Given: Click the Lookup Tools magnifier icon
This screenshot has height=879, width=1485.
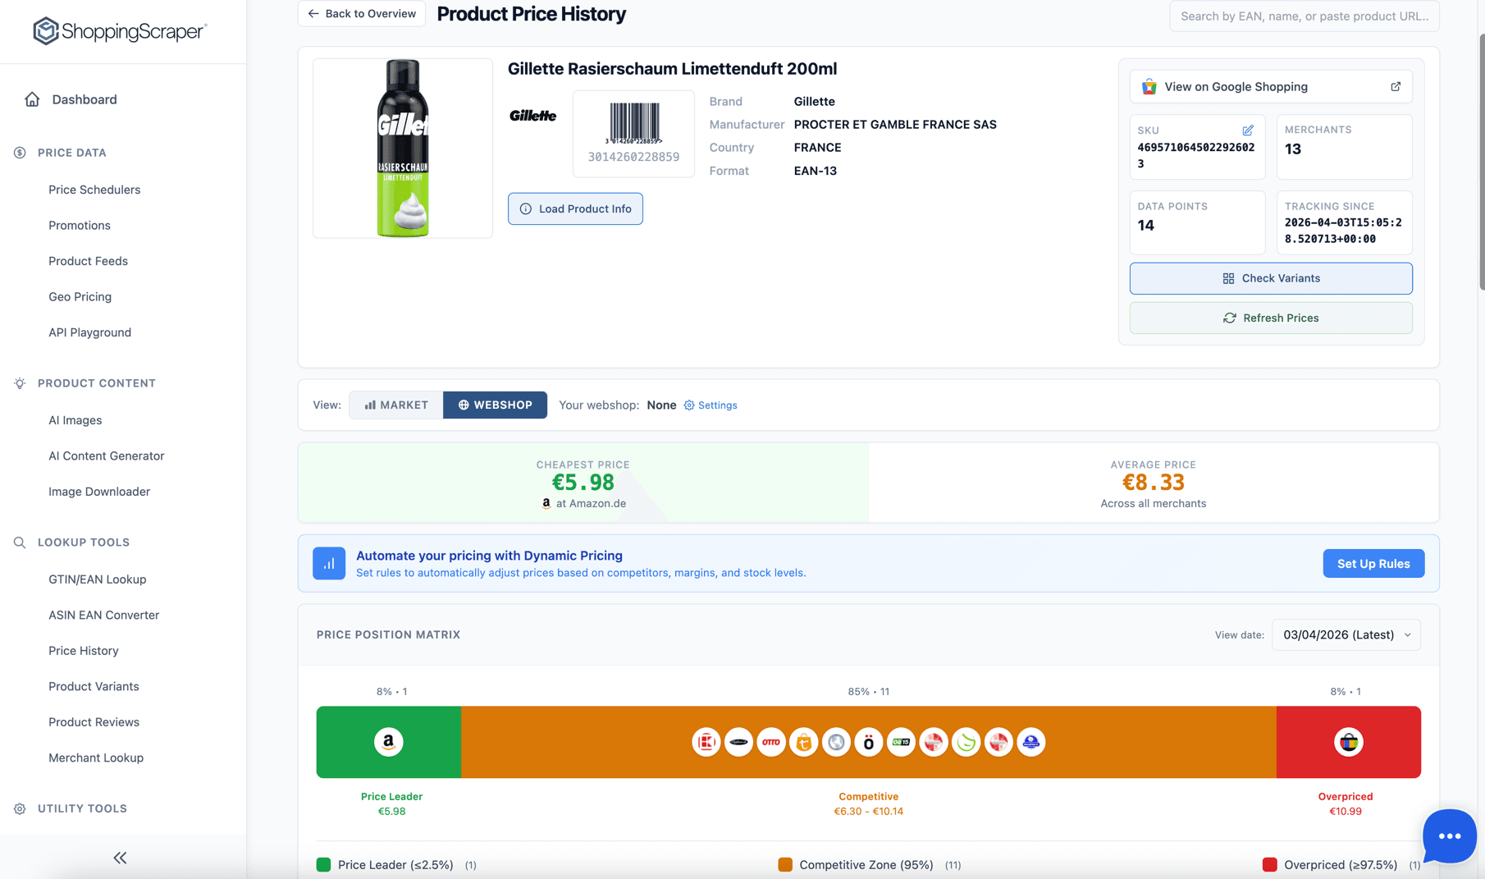Looking at the screenshot, I should (20, 543).
